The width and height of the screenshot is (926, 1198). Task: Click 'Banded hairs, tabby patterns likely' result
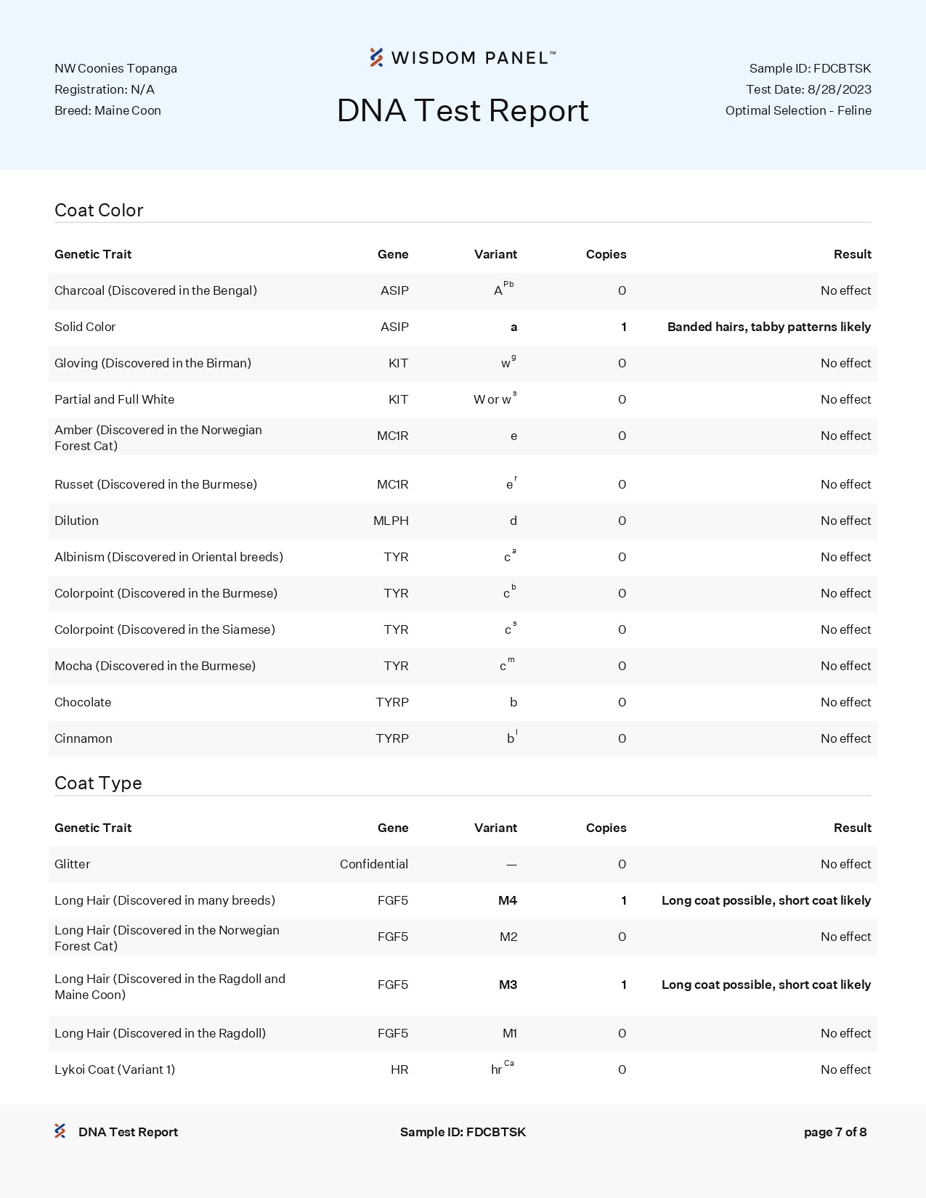(769, 327)
